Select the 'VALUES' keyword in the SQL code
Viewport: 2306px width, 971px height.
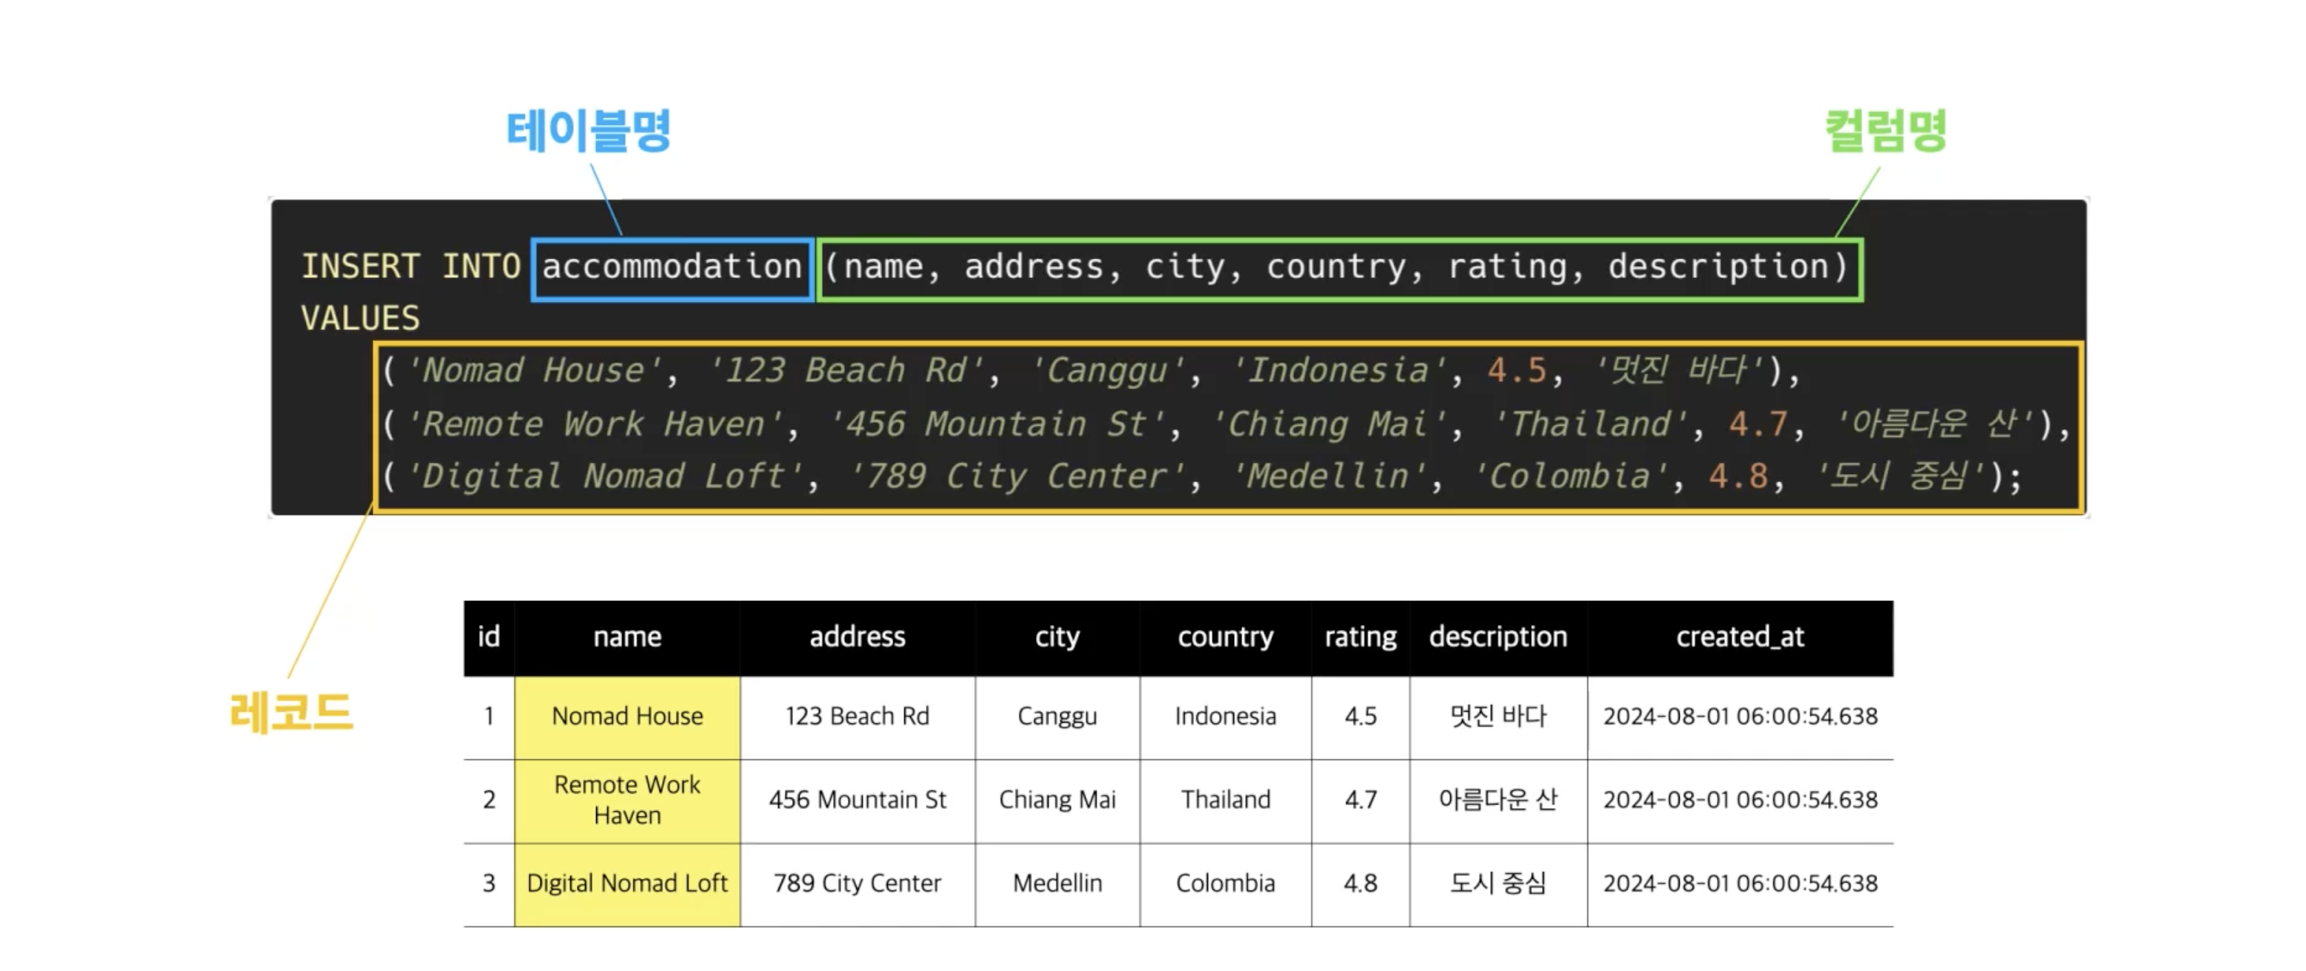[361, 319]
